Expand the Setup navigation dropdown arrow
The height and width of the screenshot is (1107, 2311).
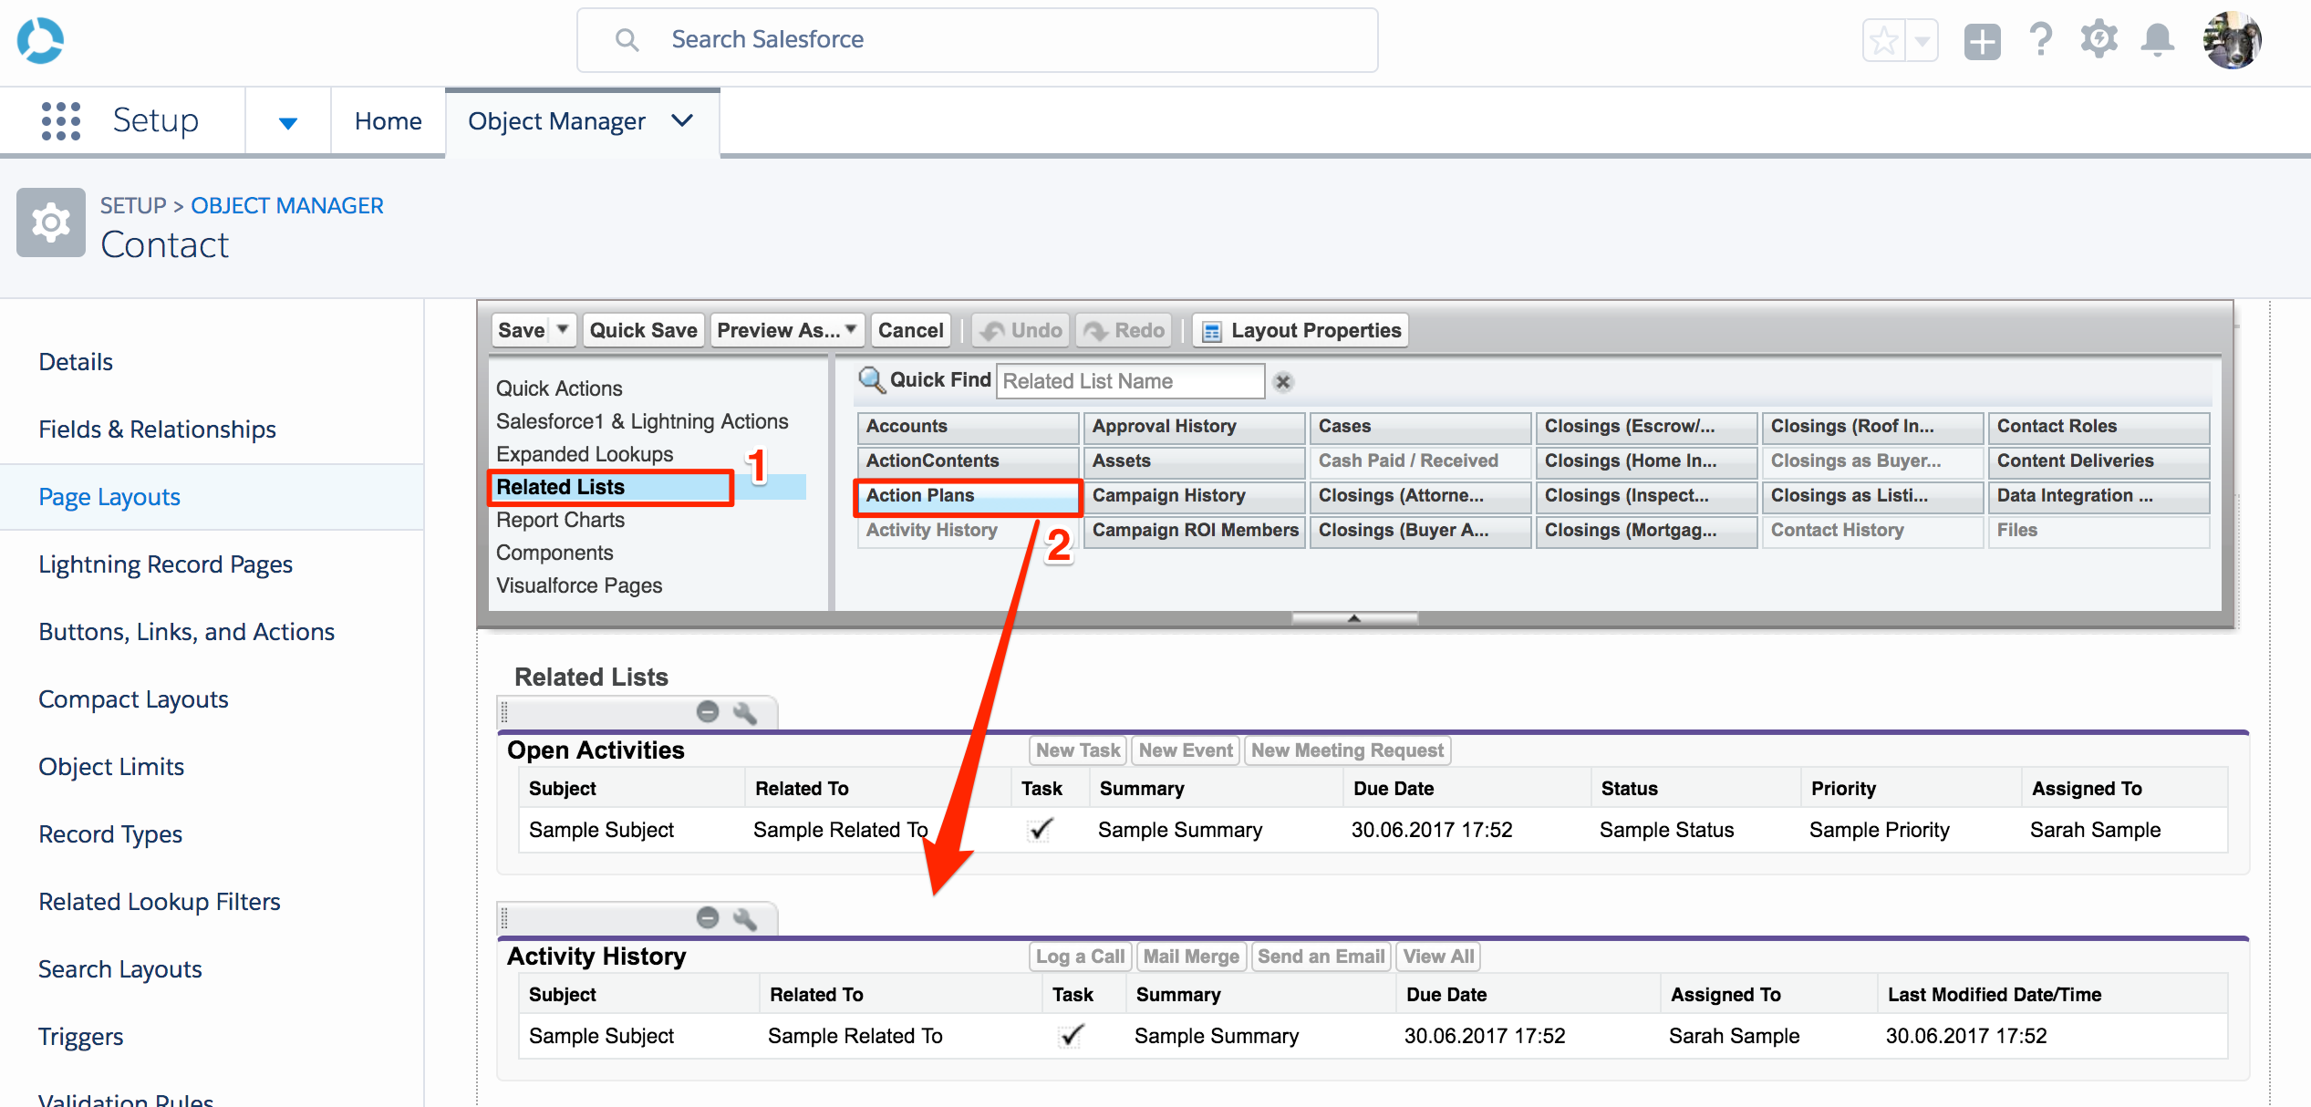point(287,123)
